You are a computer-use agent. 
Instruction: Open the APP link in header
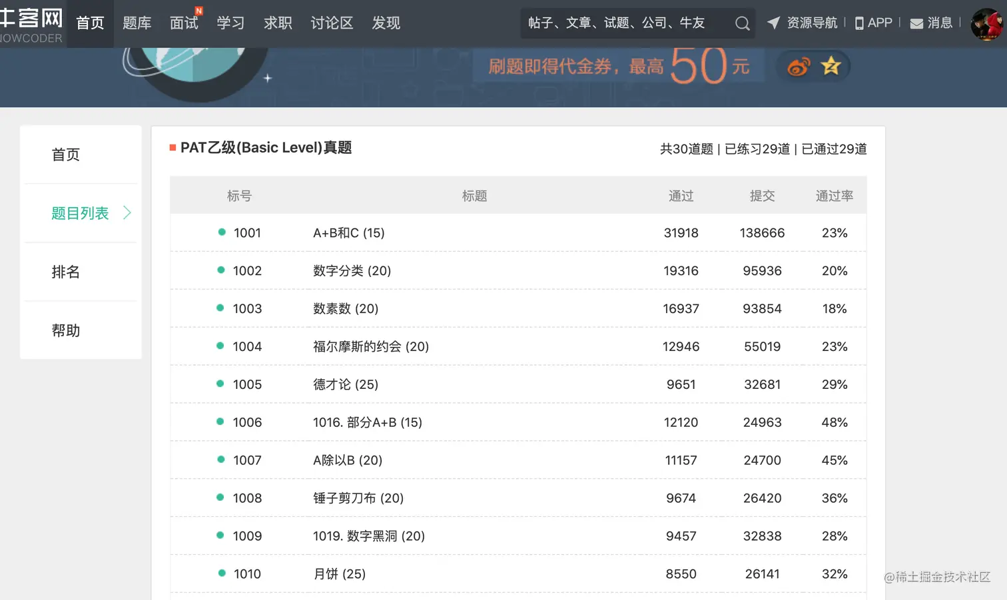coord(880,23)
